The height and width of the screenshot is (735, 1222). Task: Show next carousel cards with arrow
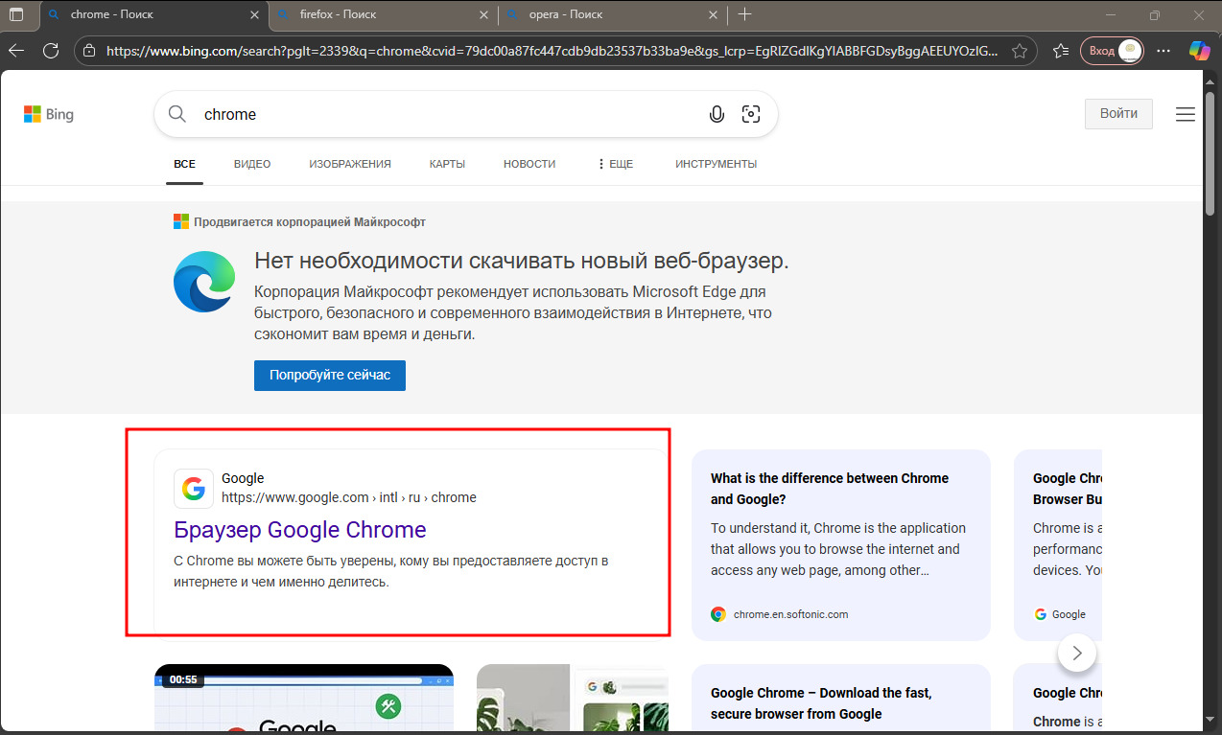point(1076,653)
